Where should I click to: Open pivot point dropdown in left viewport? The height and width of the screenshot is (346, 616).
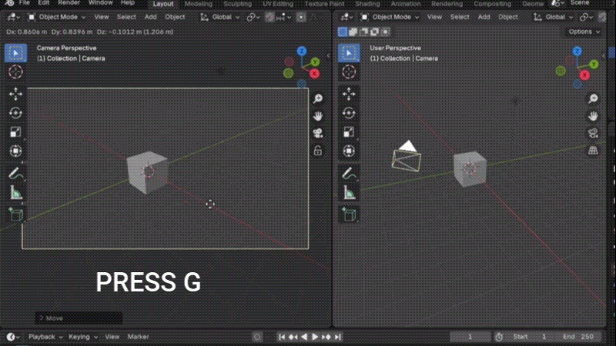[253, 17]
